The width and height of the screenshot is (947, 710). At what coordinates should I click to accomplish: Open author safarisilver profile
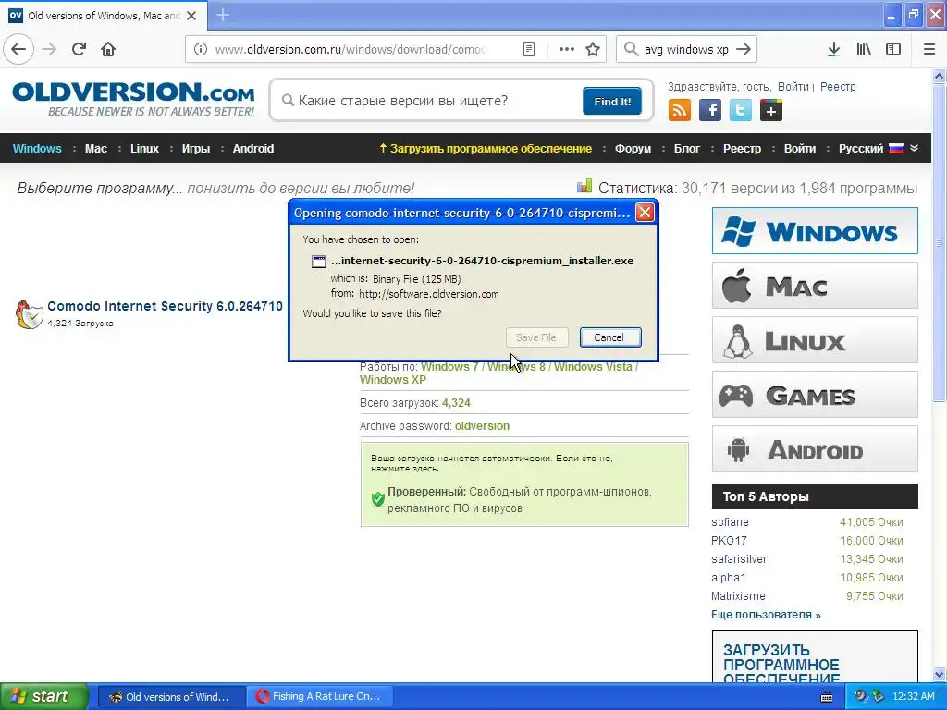tap(739, 559)
